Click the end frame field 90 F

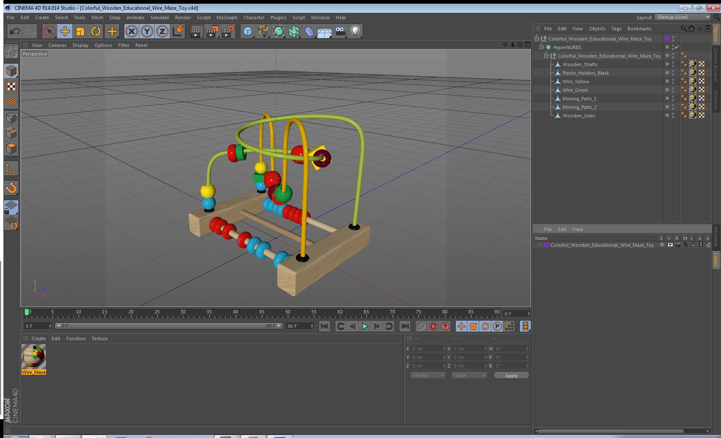click(300, 326)
